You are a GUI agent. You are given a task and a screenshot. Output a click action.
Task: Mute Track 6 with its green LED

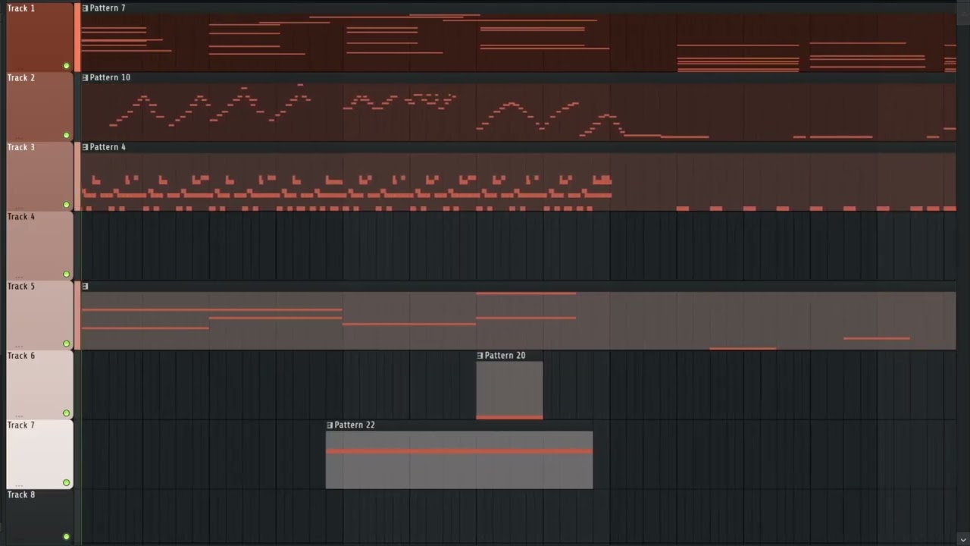click(x=67, y=413)
